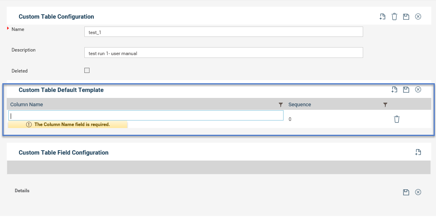Screen dimensions: 436x220
Task: Open the Column Name filter
Action: (x=280, y=105)
